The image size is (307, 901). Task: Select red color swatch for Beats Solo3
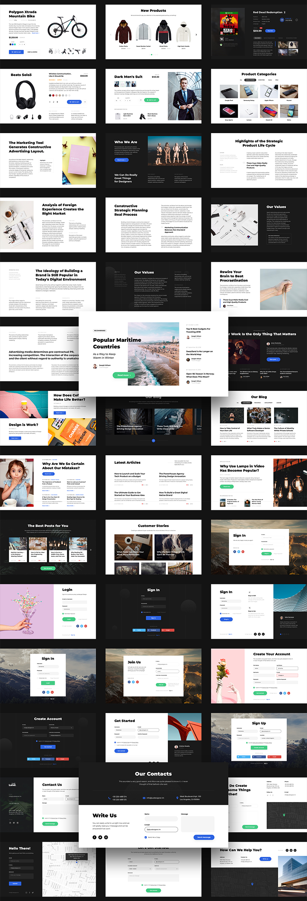click(53, 95)
